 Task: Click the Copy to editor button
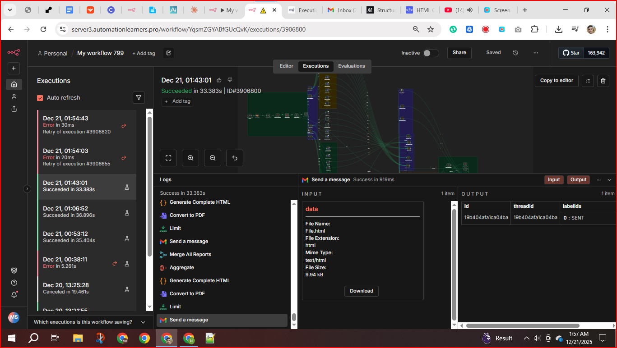click(557, 81)
